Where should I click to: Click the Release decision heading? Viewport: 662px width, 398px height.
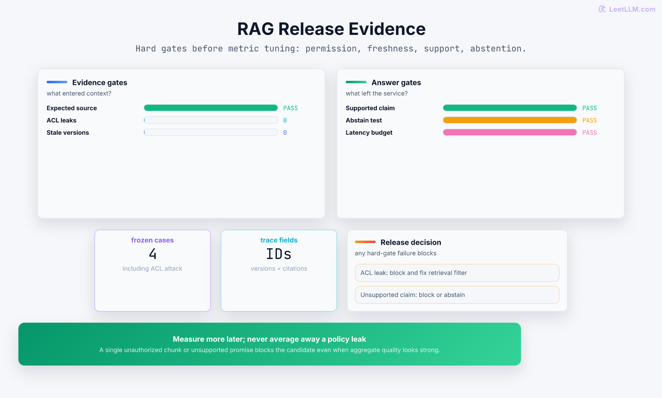(411, 242)
